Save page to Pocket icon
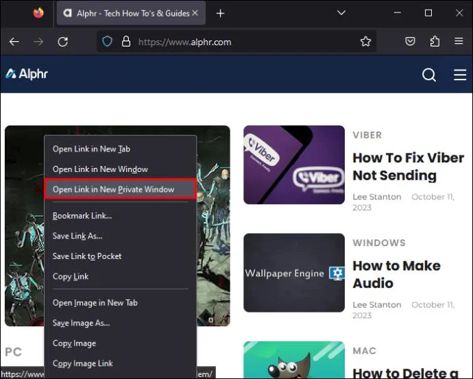473x379 pixels. coord(410,41)
